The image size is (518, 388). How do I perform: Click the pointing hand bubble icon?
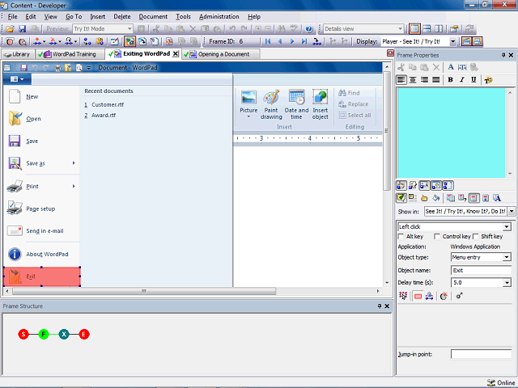[x=424, y=198]
